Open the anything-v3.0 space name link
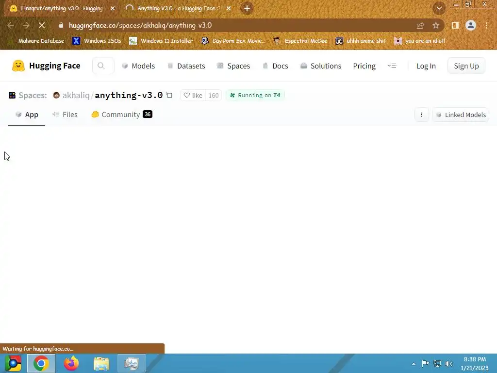Image resolution: width=497 pixels, height=373 pixels. point(129,95)
